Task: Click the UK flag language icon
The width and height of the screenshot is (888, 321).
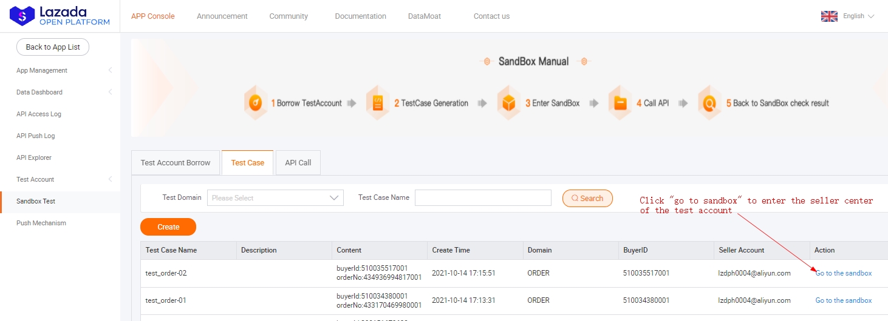Action: pyautogui.click(x=829, y=16)
